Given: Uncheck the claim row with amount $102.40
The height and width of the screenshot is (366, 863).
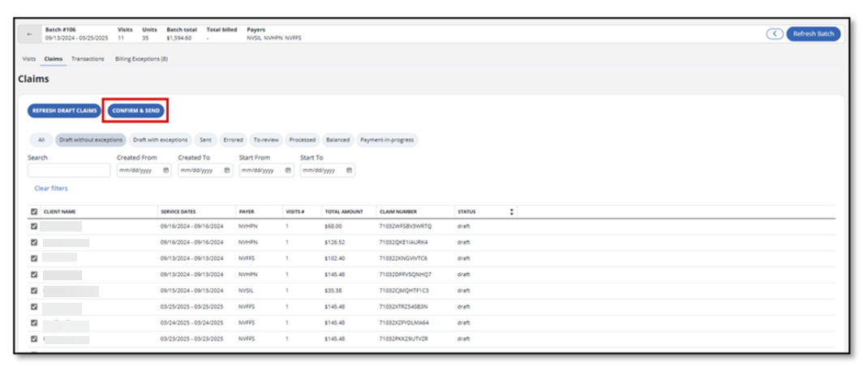Looking at the screenshot, I should [x=34, y=258].
